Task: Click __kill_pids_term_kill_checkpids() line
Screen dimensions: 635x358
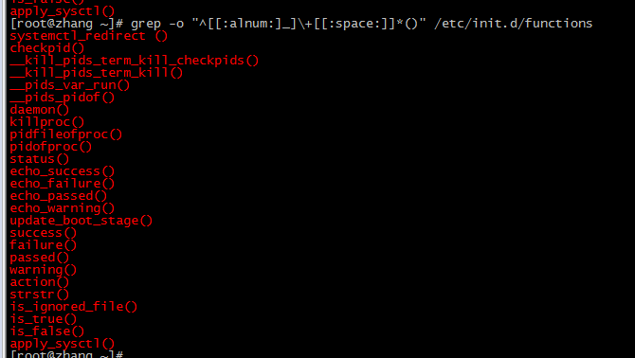Action: coord(134,61)
